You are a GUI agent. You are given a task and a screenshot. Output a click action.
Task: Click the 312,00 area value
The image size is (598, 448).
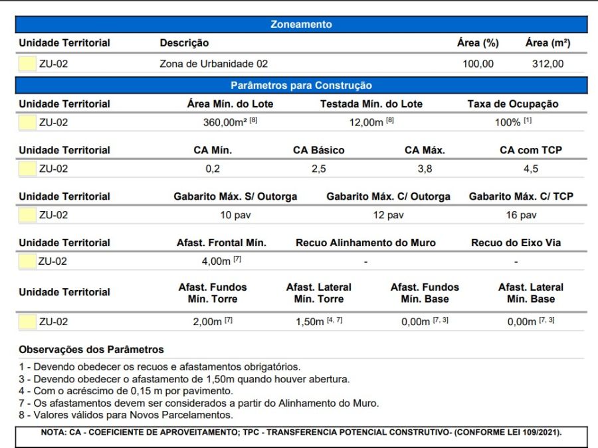(x=548, y=64)
